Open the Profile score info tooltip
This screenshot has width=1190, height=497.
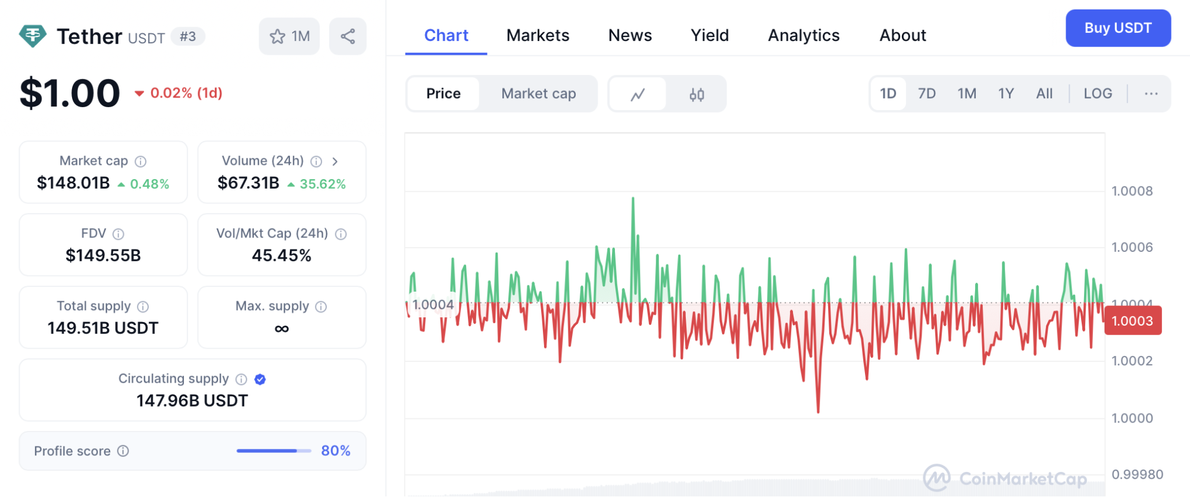tap(123, 451)
